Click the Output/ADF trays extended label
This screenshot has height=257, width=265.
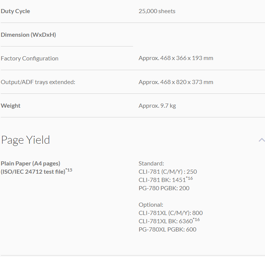[x=38, y=82]
